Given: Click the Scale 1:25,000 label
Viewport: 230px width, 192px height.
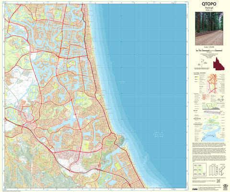Looking at the screenshot, I should click(x=209, y=47).
